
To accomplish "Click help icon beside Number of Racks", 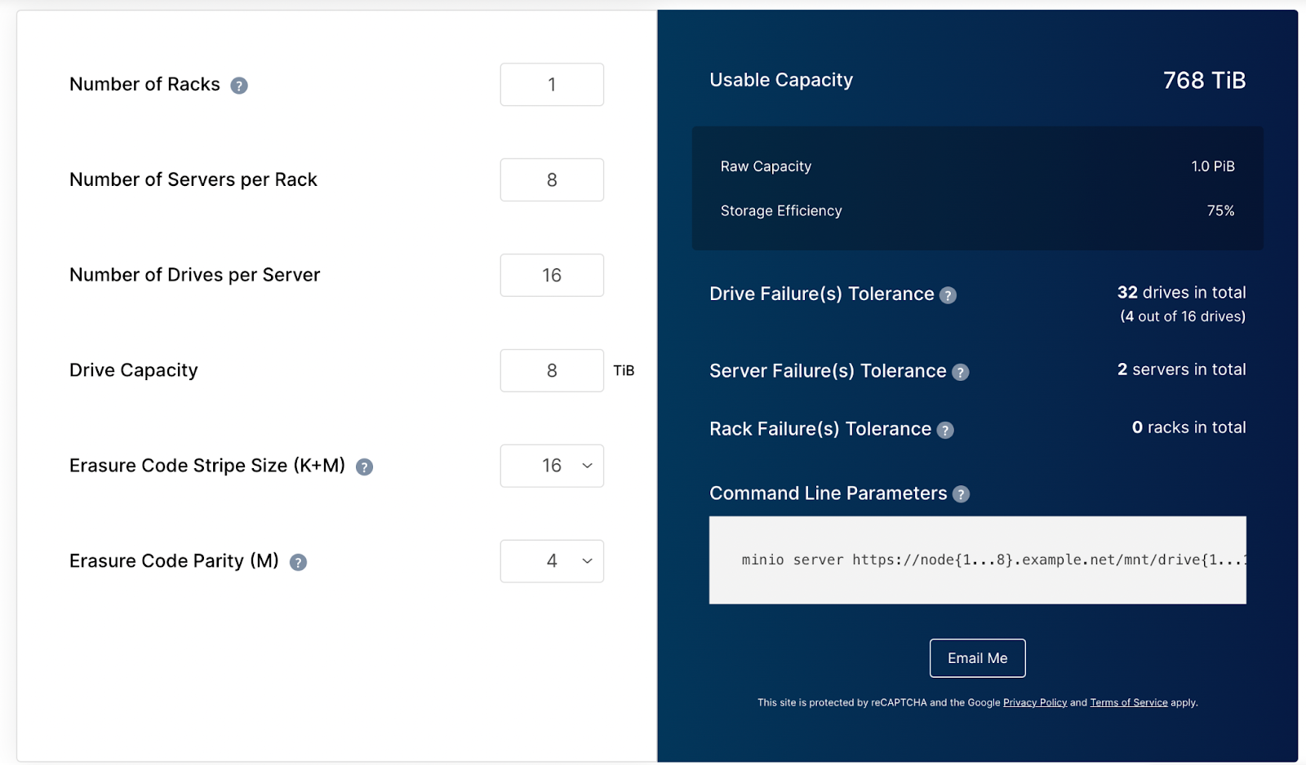I will [238, 86].
